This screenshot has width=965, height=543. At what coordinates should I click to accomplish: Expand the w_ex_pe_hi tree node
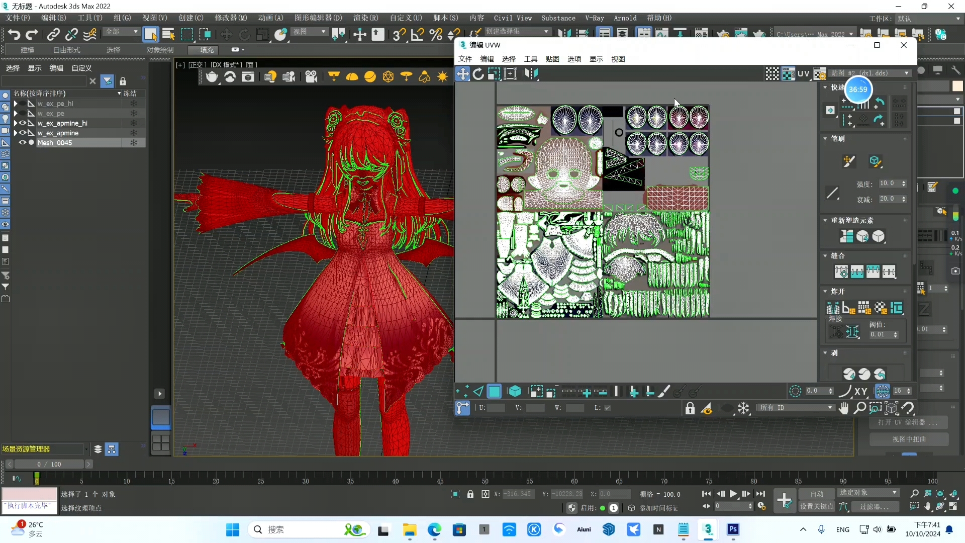click(16, 104)
